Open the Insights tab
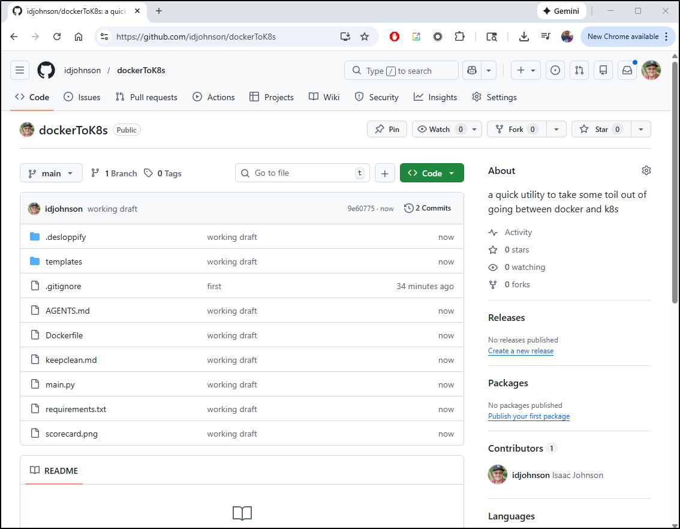 (435, 97)
